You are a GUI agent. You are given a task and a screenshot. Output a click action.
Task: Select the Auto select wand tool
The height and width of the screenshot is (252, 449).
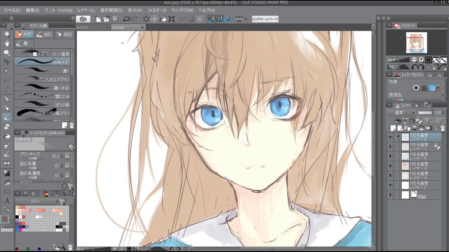7,71
